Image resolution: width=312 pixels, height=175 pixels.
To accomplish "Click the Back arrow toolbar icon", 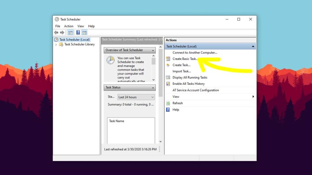I will (56, 33).
